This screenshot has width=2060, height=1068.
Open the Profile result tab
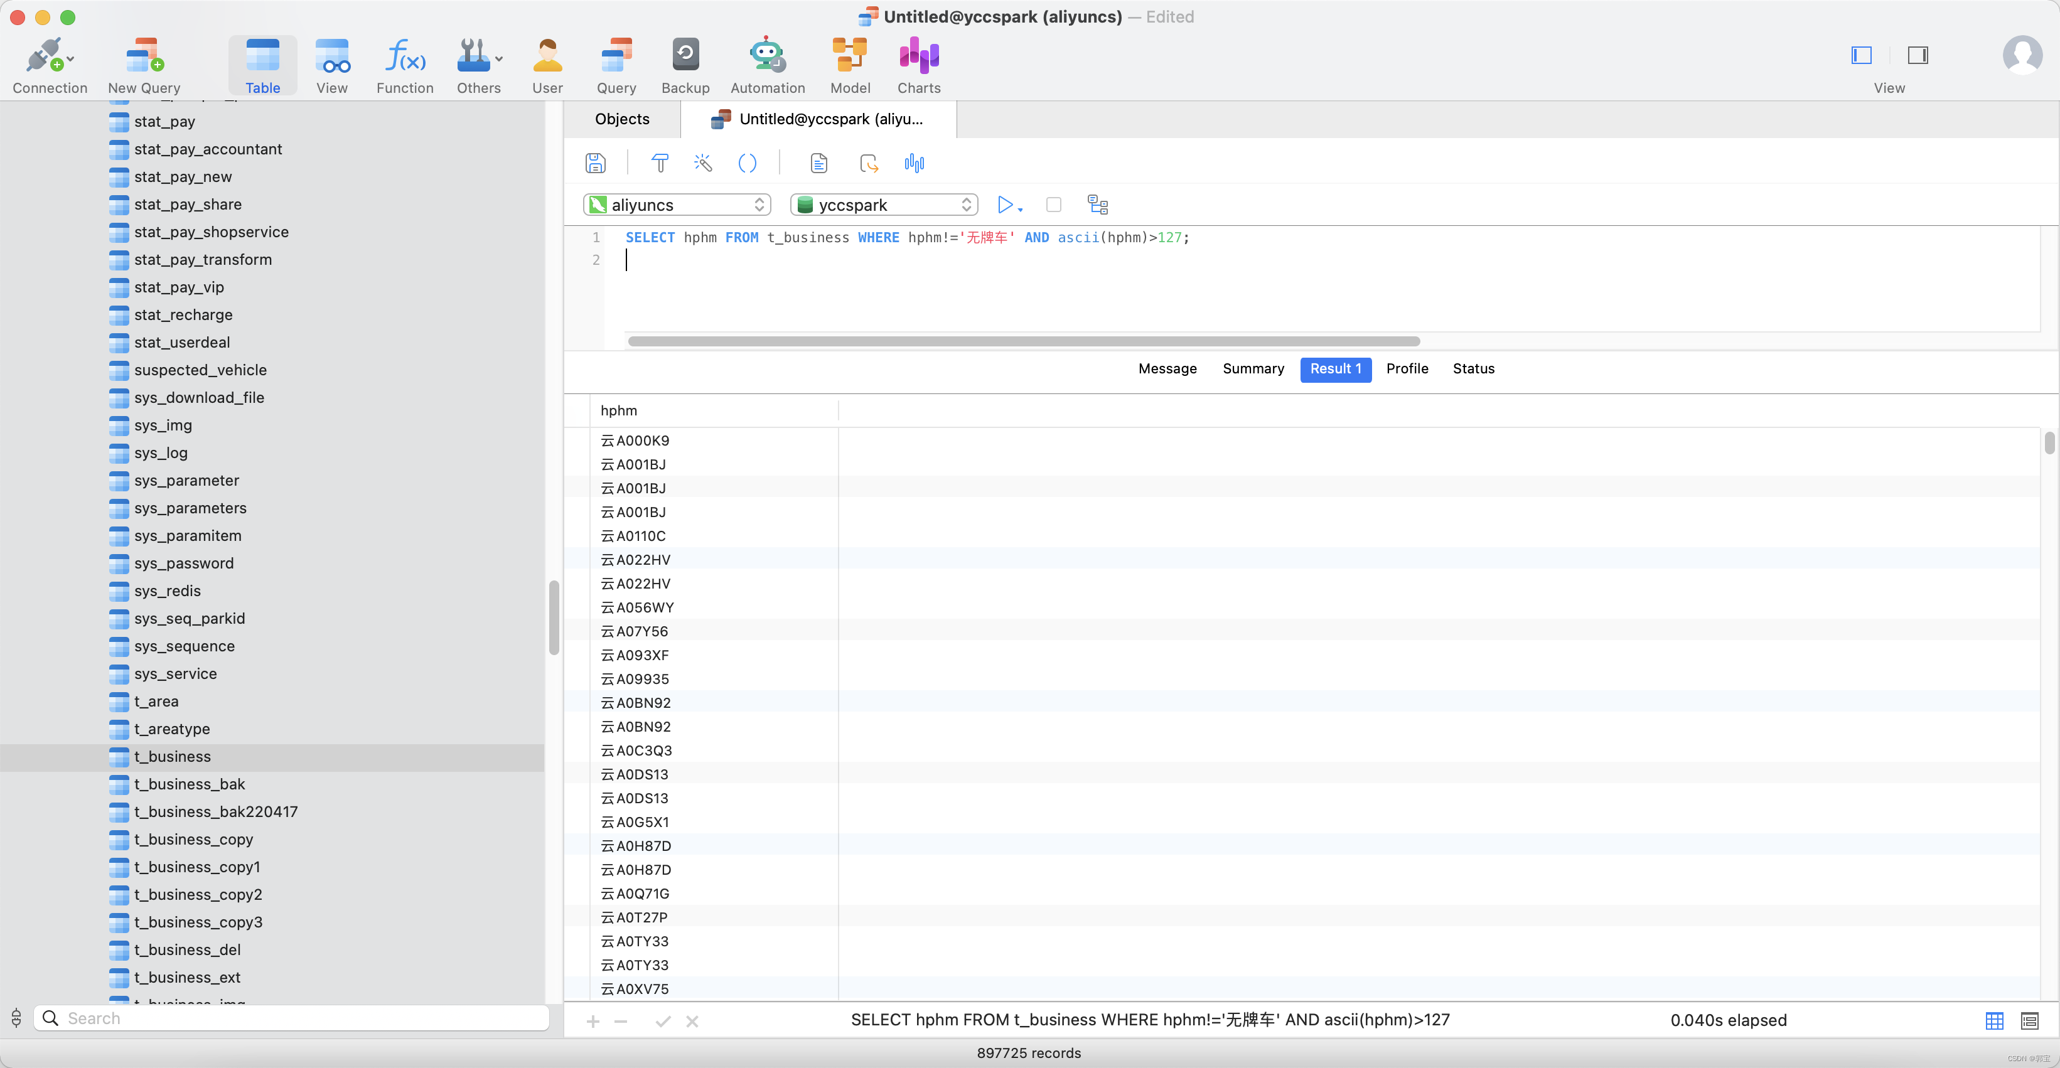(x=1407, y=368)
